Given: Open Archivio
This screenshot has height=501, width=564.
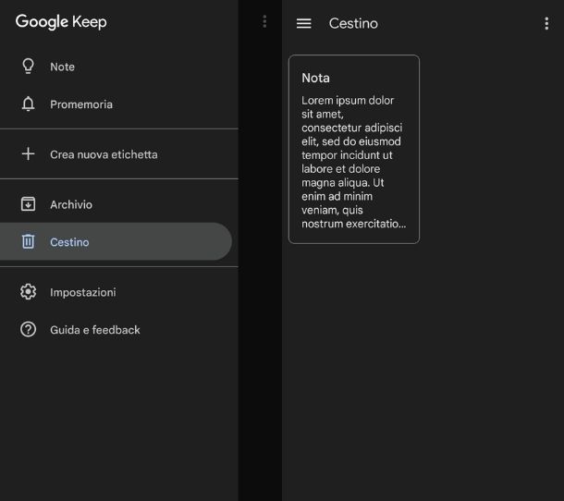Looking at the screenshot, I should tap(119, 204).
